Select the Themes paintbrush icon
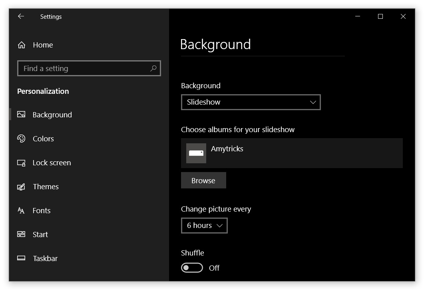This screenshot has height=291, width=426. click(21, 186)
